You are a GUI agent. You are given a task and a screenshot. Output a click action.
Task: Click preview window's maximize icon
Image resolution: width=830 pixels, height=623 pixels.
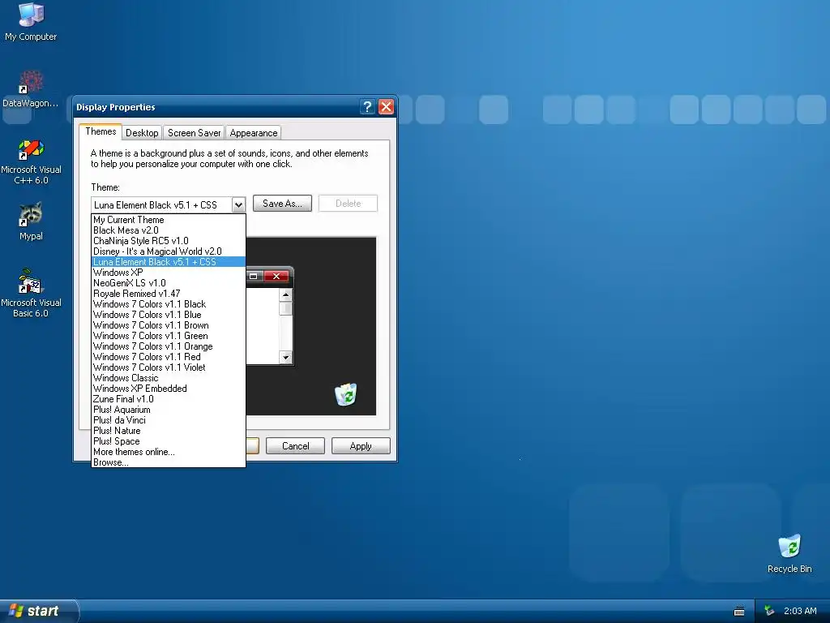254,276
